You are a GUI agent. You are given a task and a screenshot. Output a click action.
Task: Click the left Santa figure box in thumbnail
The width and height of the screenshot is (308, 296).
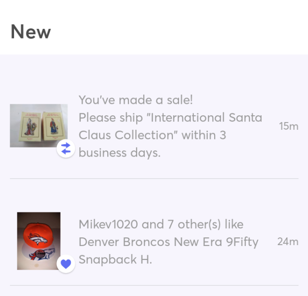pos(30,126)
